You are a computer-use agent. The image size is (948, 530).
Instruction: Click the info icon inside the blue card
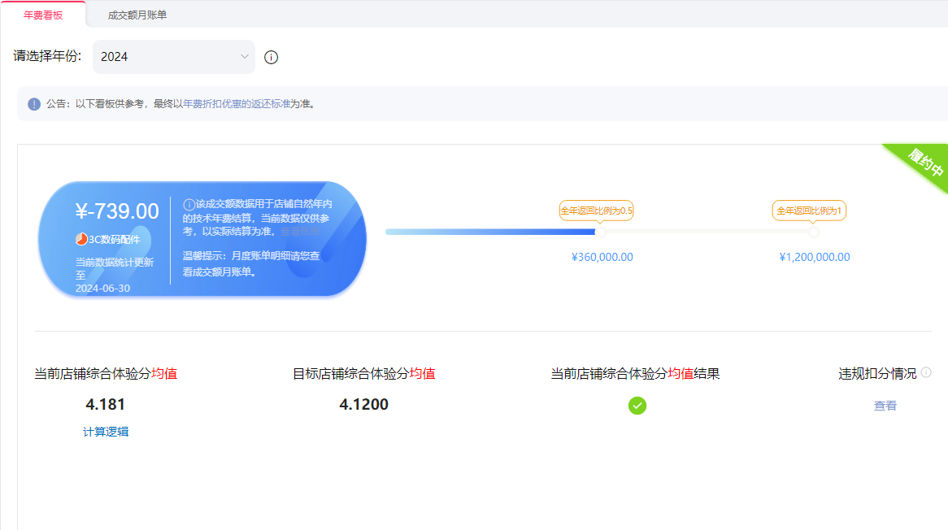[189, 205]
